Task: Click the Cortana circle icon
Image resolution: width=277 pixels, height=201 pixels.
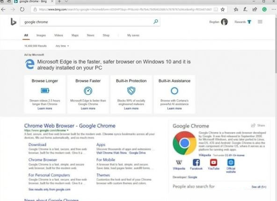Action: point(175,91)
